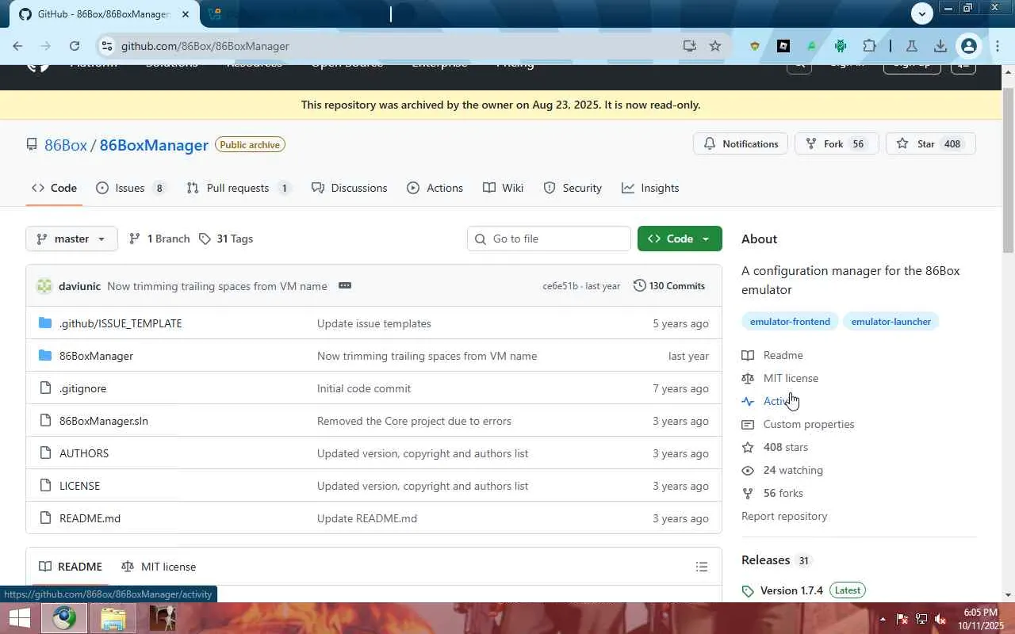The width and height of the screenshot is (1015, 634).
Task: Expand the green Code dropdown button
Action: point(680,239)
